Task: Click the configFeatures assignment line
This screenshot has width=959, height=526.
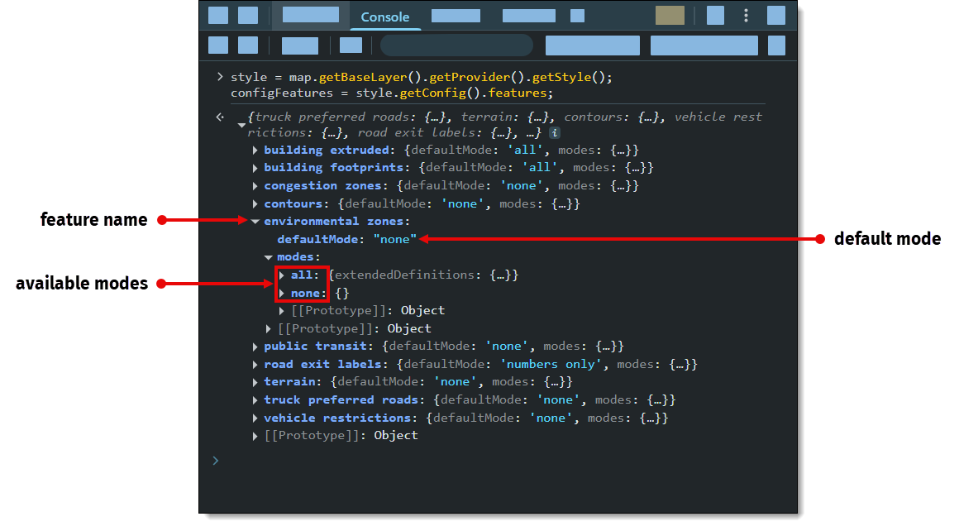Action: pos(391,93)
